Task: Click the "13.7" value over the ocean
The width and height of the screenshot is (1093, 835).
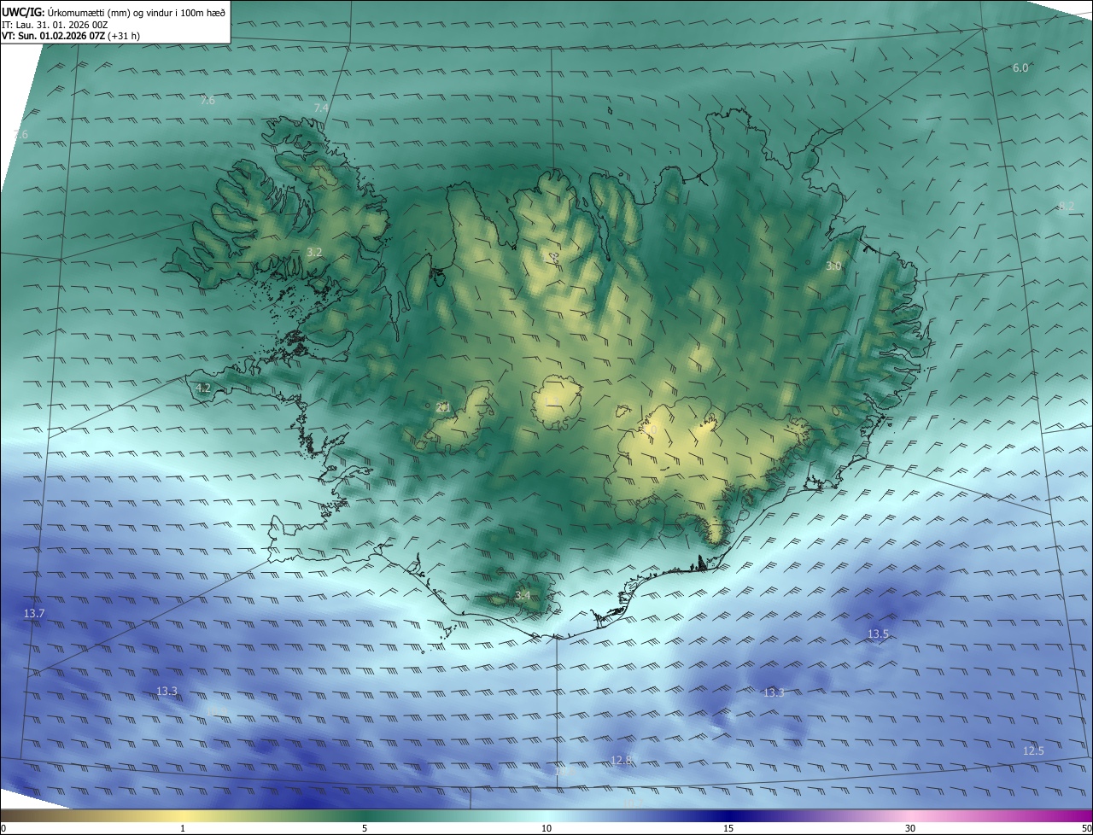Action: point(34,614)
